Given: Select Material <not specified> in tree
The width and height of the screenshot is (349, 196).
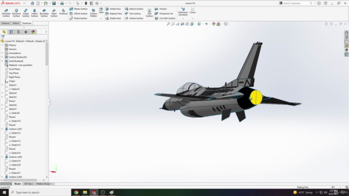Looking at the screenshot, I should pyautogui.click(x=19, y=65).
